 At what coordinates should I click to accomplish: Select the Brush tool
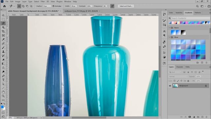[x=3, y=48]
